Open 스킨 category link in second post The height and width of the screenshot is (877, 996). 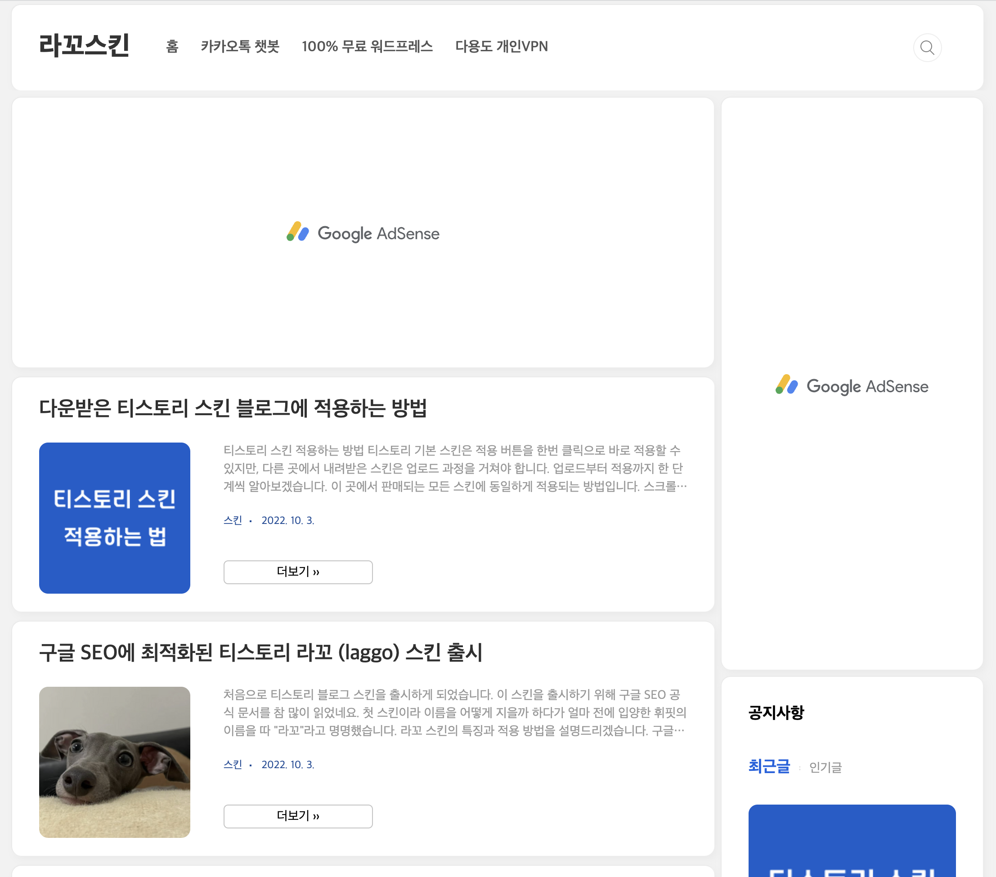point(233,765)
